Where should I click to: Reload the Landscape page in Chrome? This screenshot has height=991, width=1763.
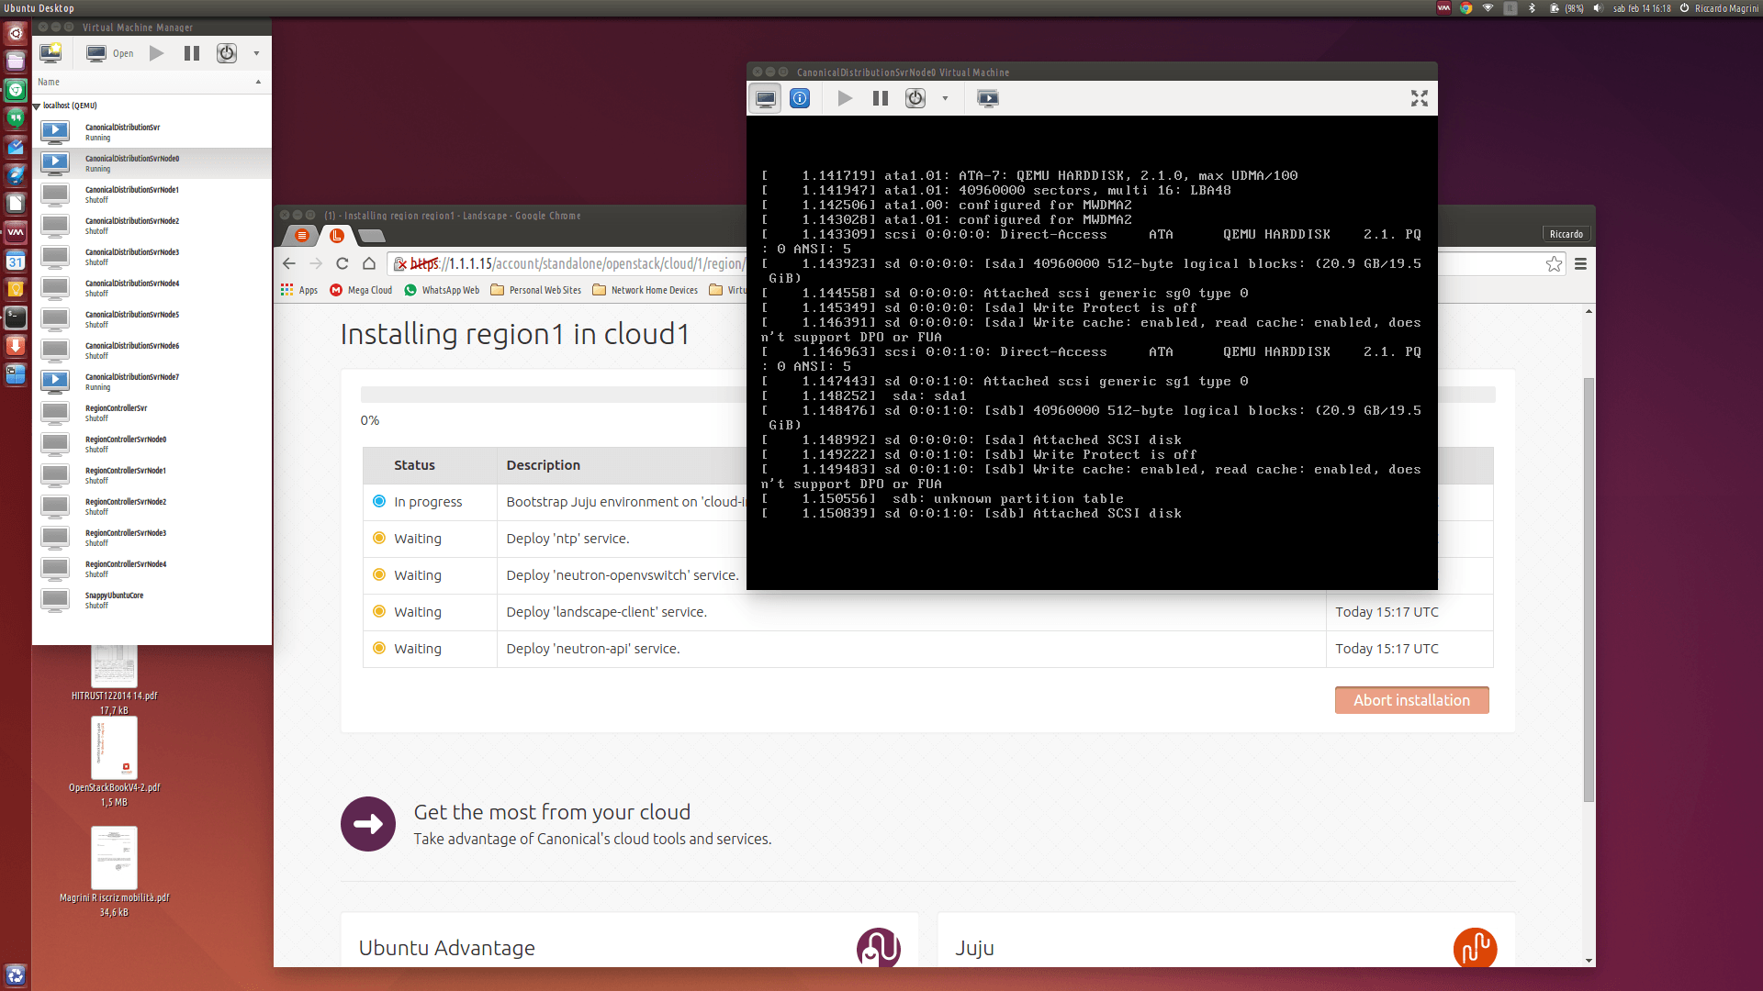click(x=342, y=263)
